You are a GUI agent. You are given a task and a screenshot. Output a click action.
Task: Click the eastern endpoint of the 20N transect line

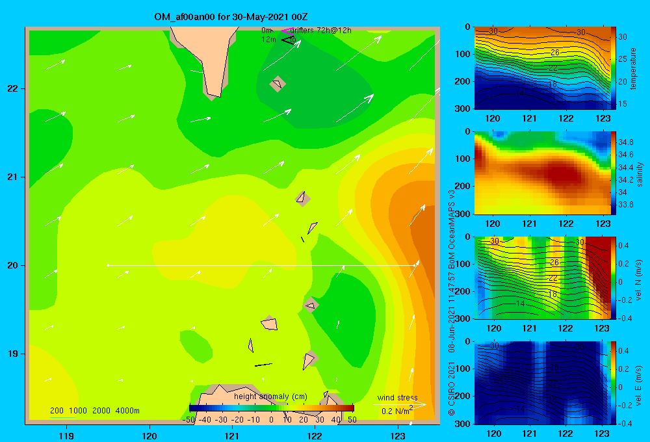(415, 265)
